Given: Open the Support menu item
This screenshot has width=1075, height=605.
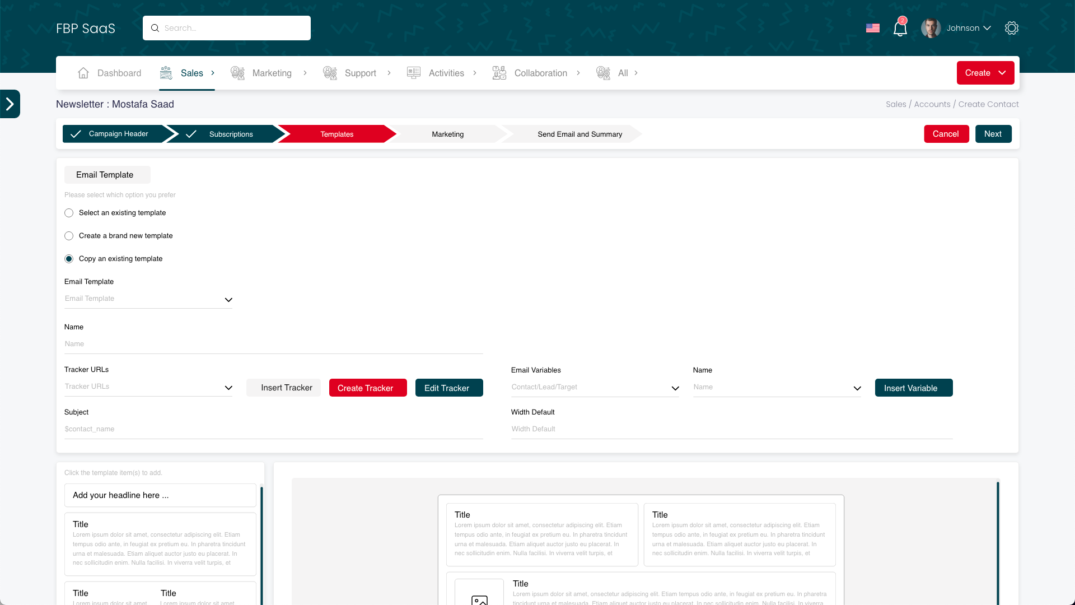Looking at the screenshot, I should pos(360,73).
